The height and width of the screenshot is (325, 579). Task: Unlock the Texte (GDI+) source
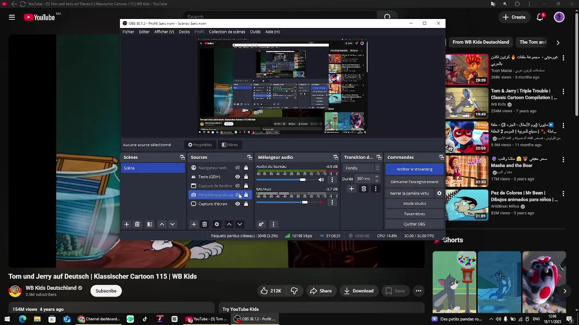point(246,177)
